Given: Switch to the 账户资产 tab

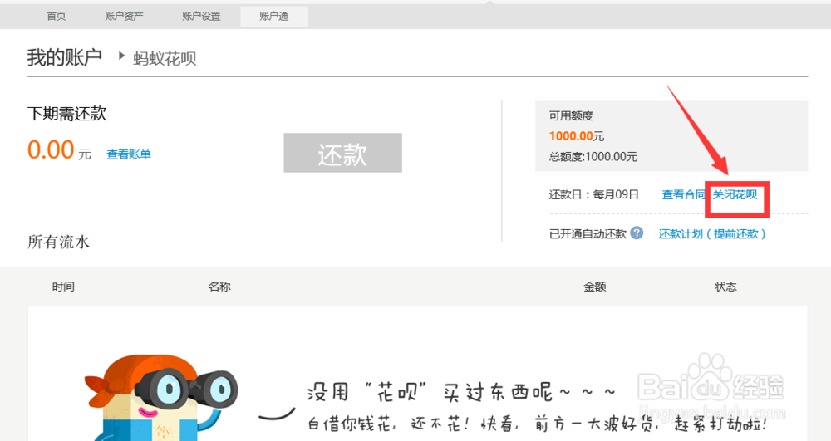Looking at the screenshot, I should tap(124, 17).
